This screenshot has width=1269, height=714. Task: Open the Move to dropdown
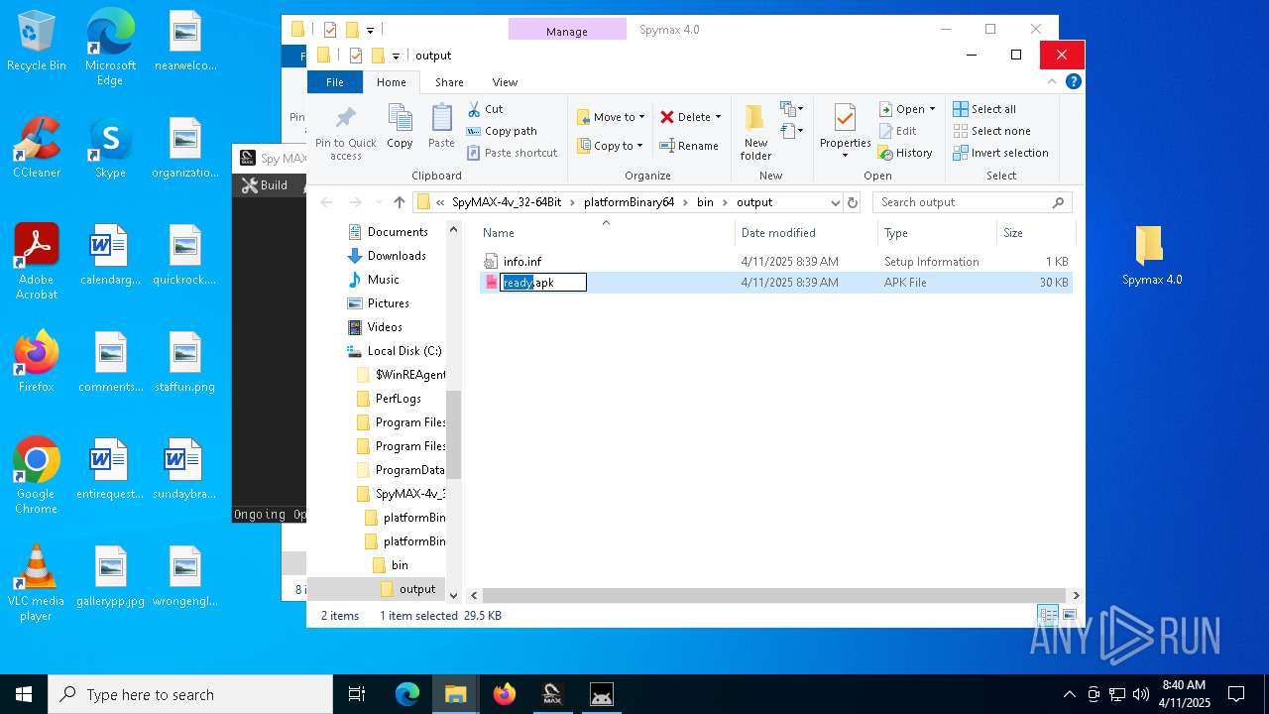pyautogui.click(x=611, y=117)
